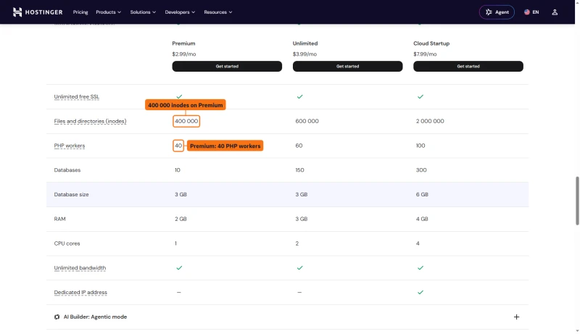Select the 150 databases value
The height and width of the screenshot is (334, 580).
point(299,170)
